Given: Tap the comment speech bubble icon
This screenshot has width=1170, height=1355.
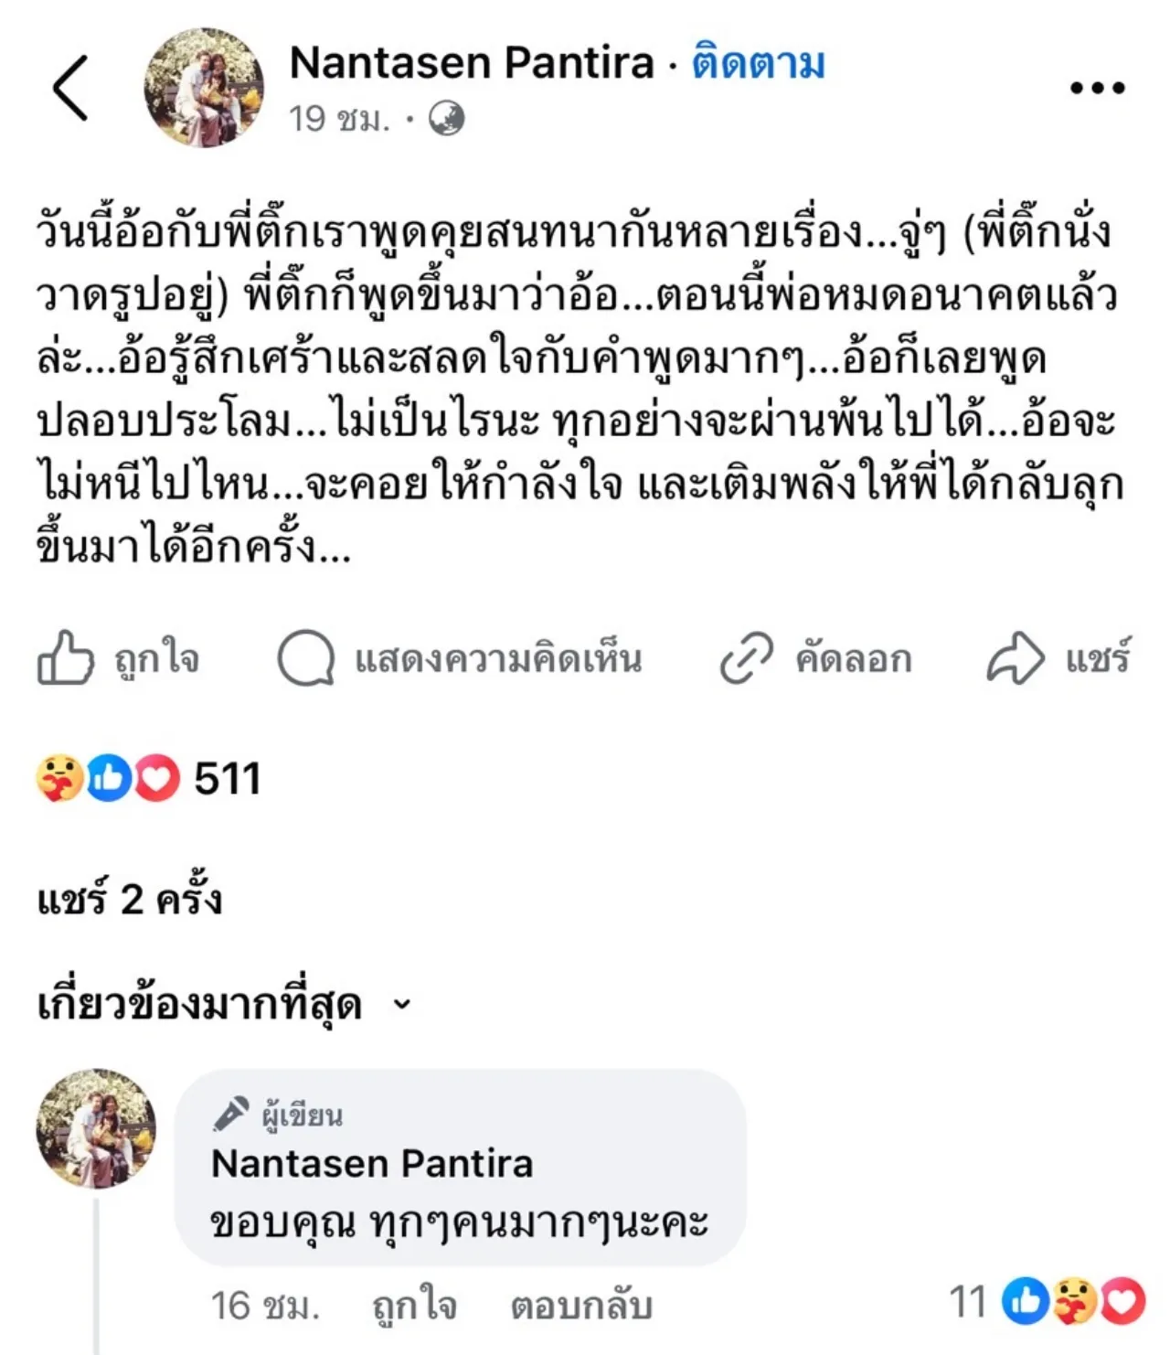Looking at the screenshot, I should pos(305,658).
